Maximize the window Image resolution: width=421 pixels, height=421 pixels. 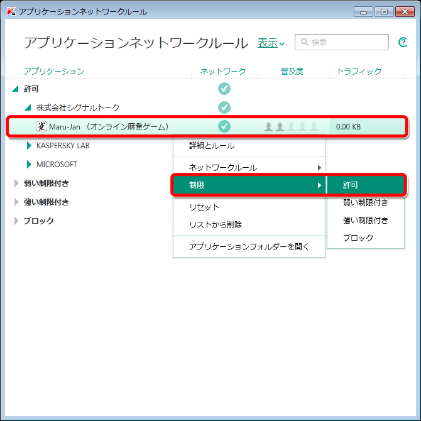(x=384, y=12)
